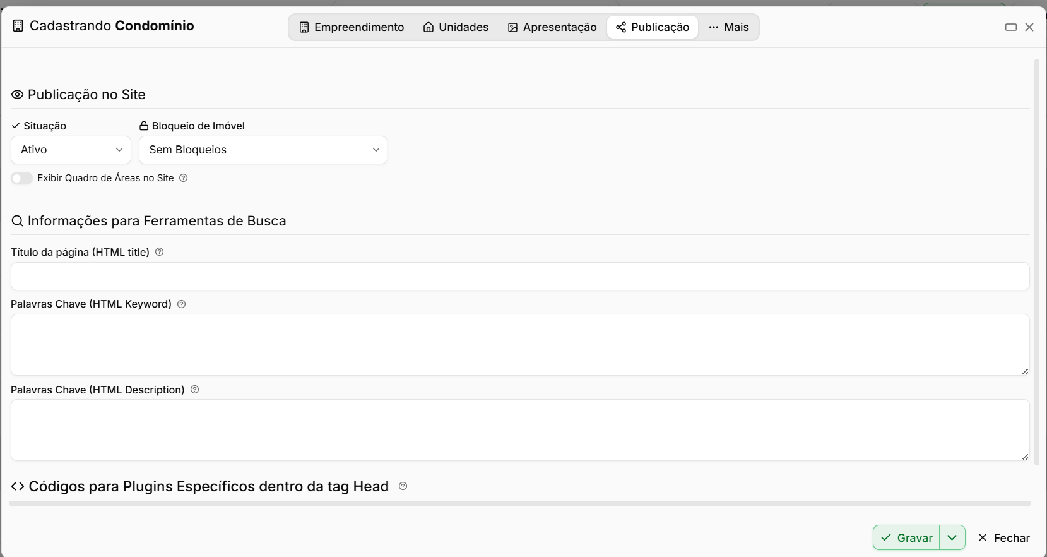Click the resize handle of HTML Description textarea
The height and width of the screenshot is (557, 1047).
1025,457
